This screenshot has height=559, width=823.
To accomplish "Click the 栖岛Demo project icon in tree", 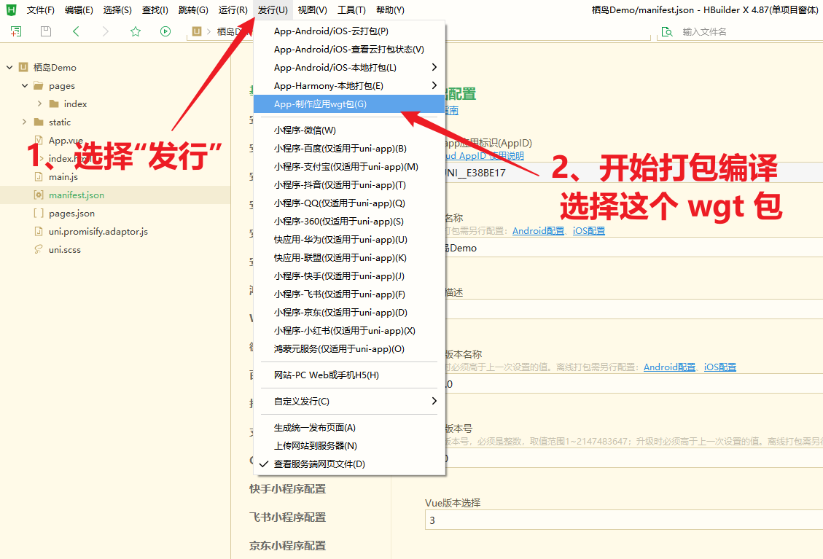I will point(23,67).
